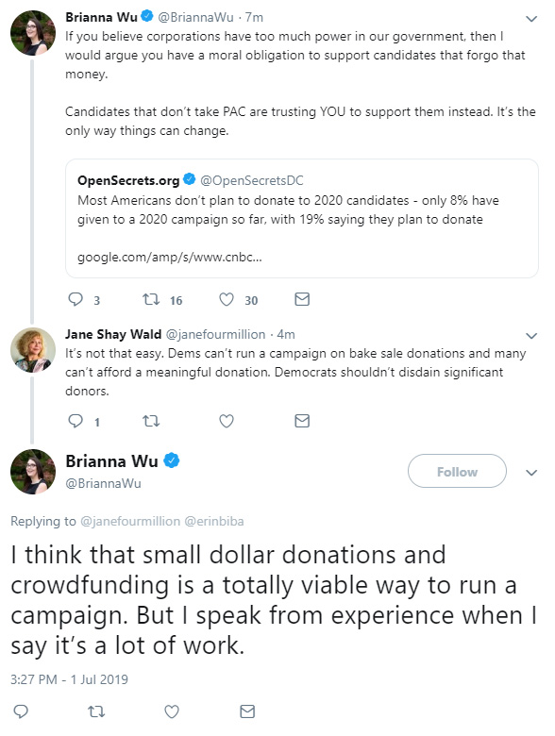
Task: Message icon under the main tweet
Action: pyautogui.click(x=247, y=711)
